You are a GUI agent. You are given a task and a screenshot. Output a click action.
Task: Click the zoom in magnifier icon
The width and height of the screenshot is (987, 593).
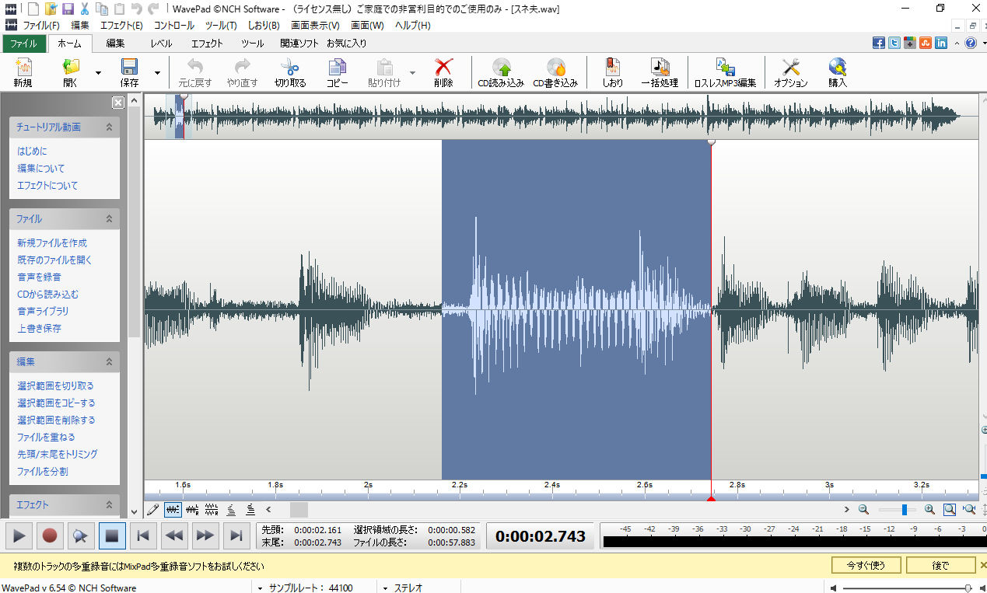point(929,510)
